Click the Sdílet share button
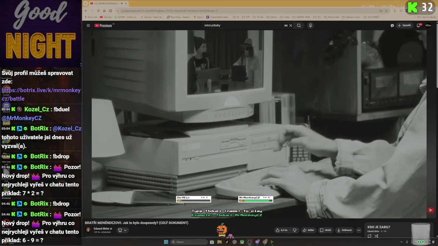This screenshot has height=246, width=438. point(308,230)
